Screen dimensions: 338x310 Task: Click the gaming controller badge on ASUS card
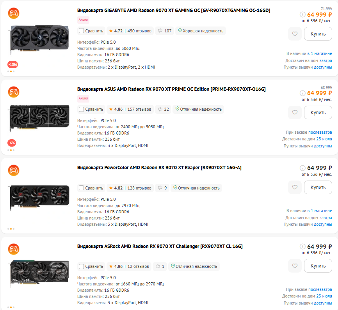[14, 92]
